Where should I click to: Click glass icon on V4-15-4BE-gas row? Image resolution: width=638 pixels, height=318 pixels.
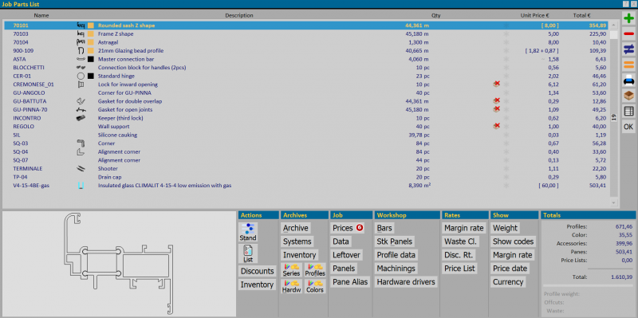(x=81, y=186)
